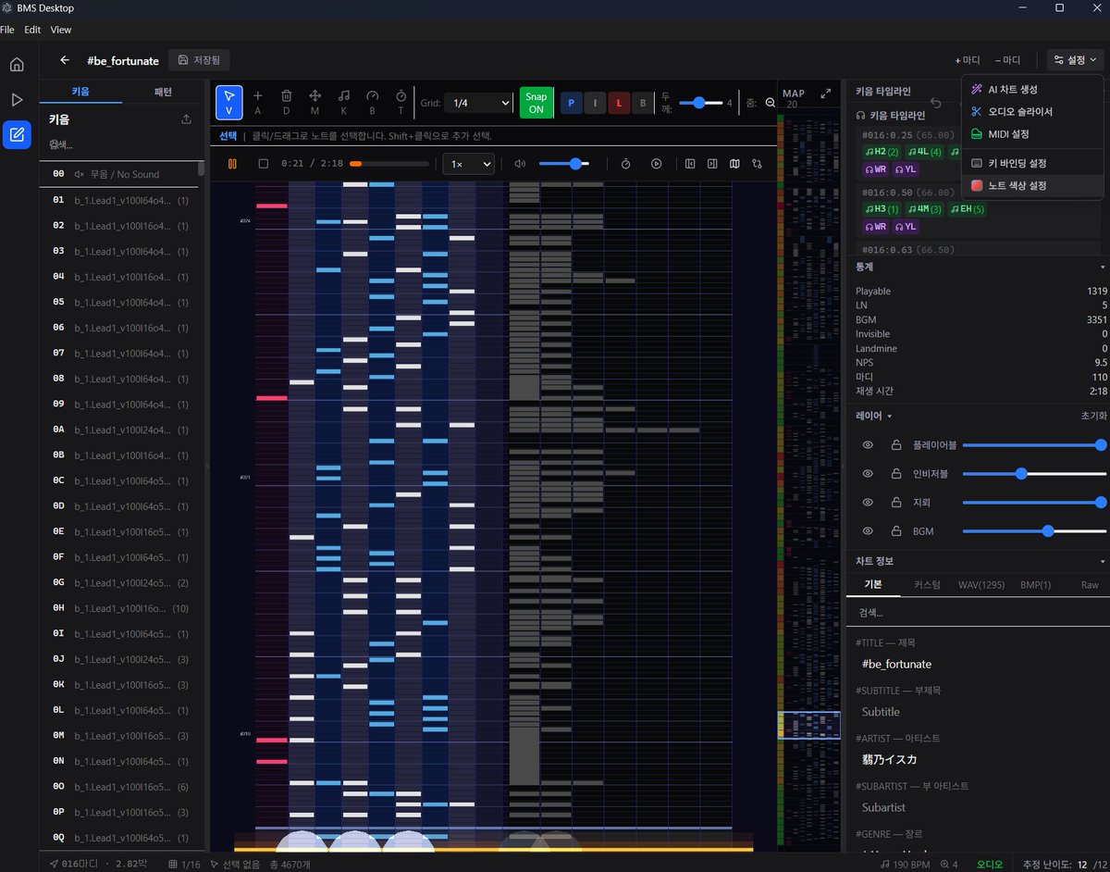The width and height of the screenshot is (1110, 872).
Task: Jump to next measure marker icon
Action: (x=712, y=164)
